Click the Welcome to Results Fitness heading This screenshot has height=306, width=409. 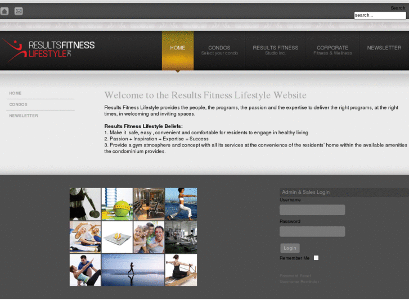pos(205,95)
